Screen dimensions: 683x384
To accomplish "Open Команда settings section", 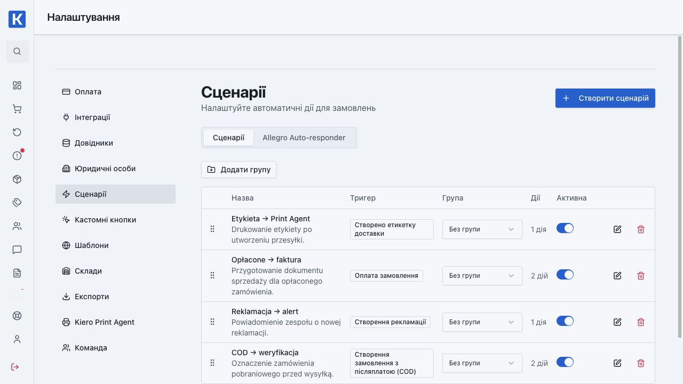I will [x=115, y=348].
